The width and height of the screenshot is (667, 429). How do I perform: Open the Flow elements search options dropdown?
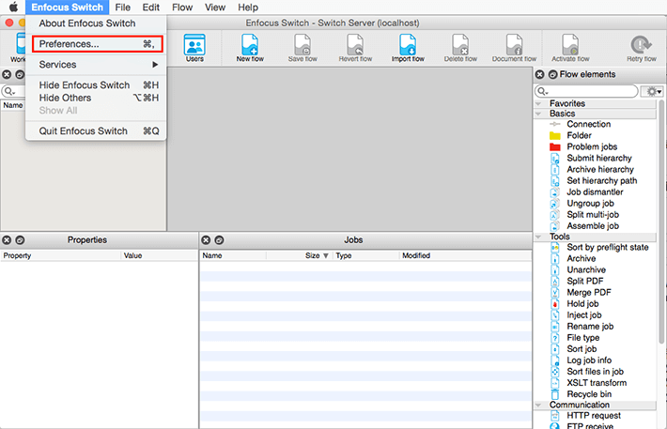click(x=543, y=91)
